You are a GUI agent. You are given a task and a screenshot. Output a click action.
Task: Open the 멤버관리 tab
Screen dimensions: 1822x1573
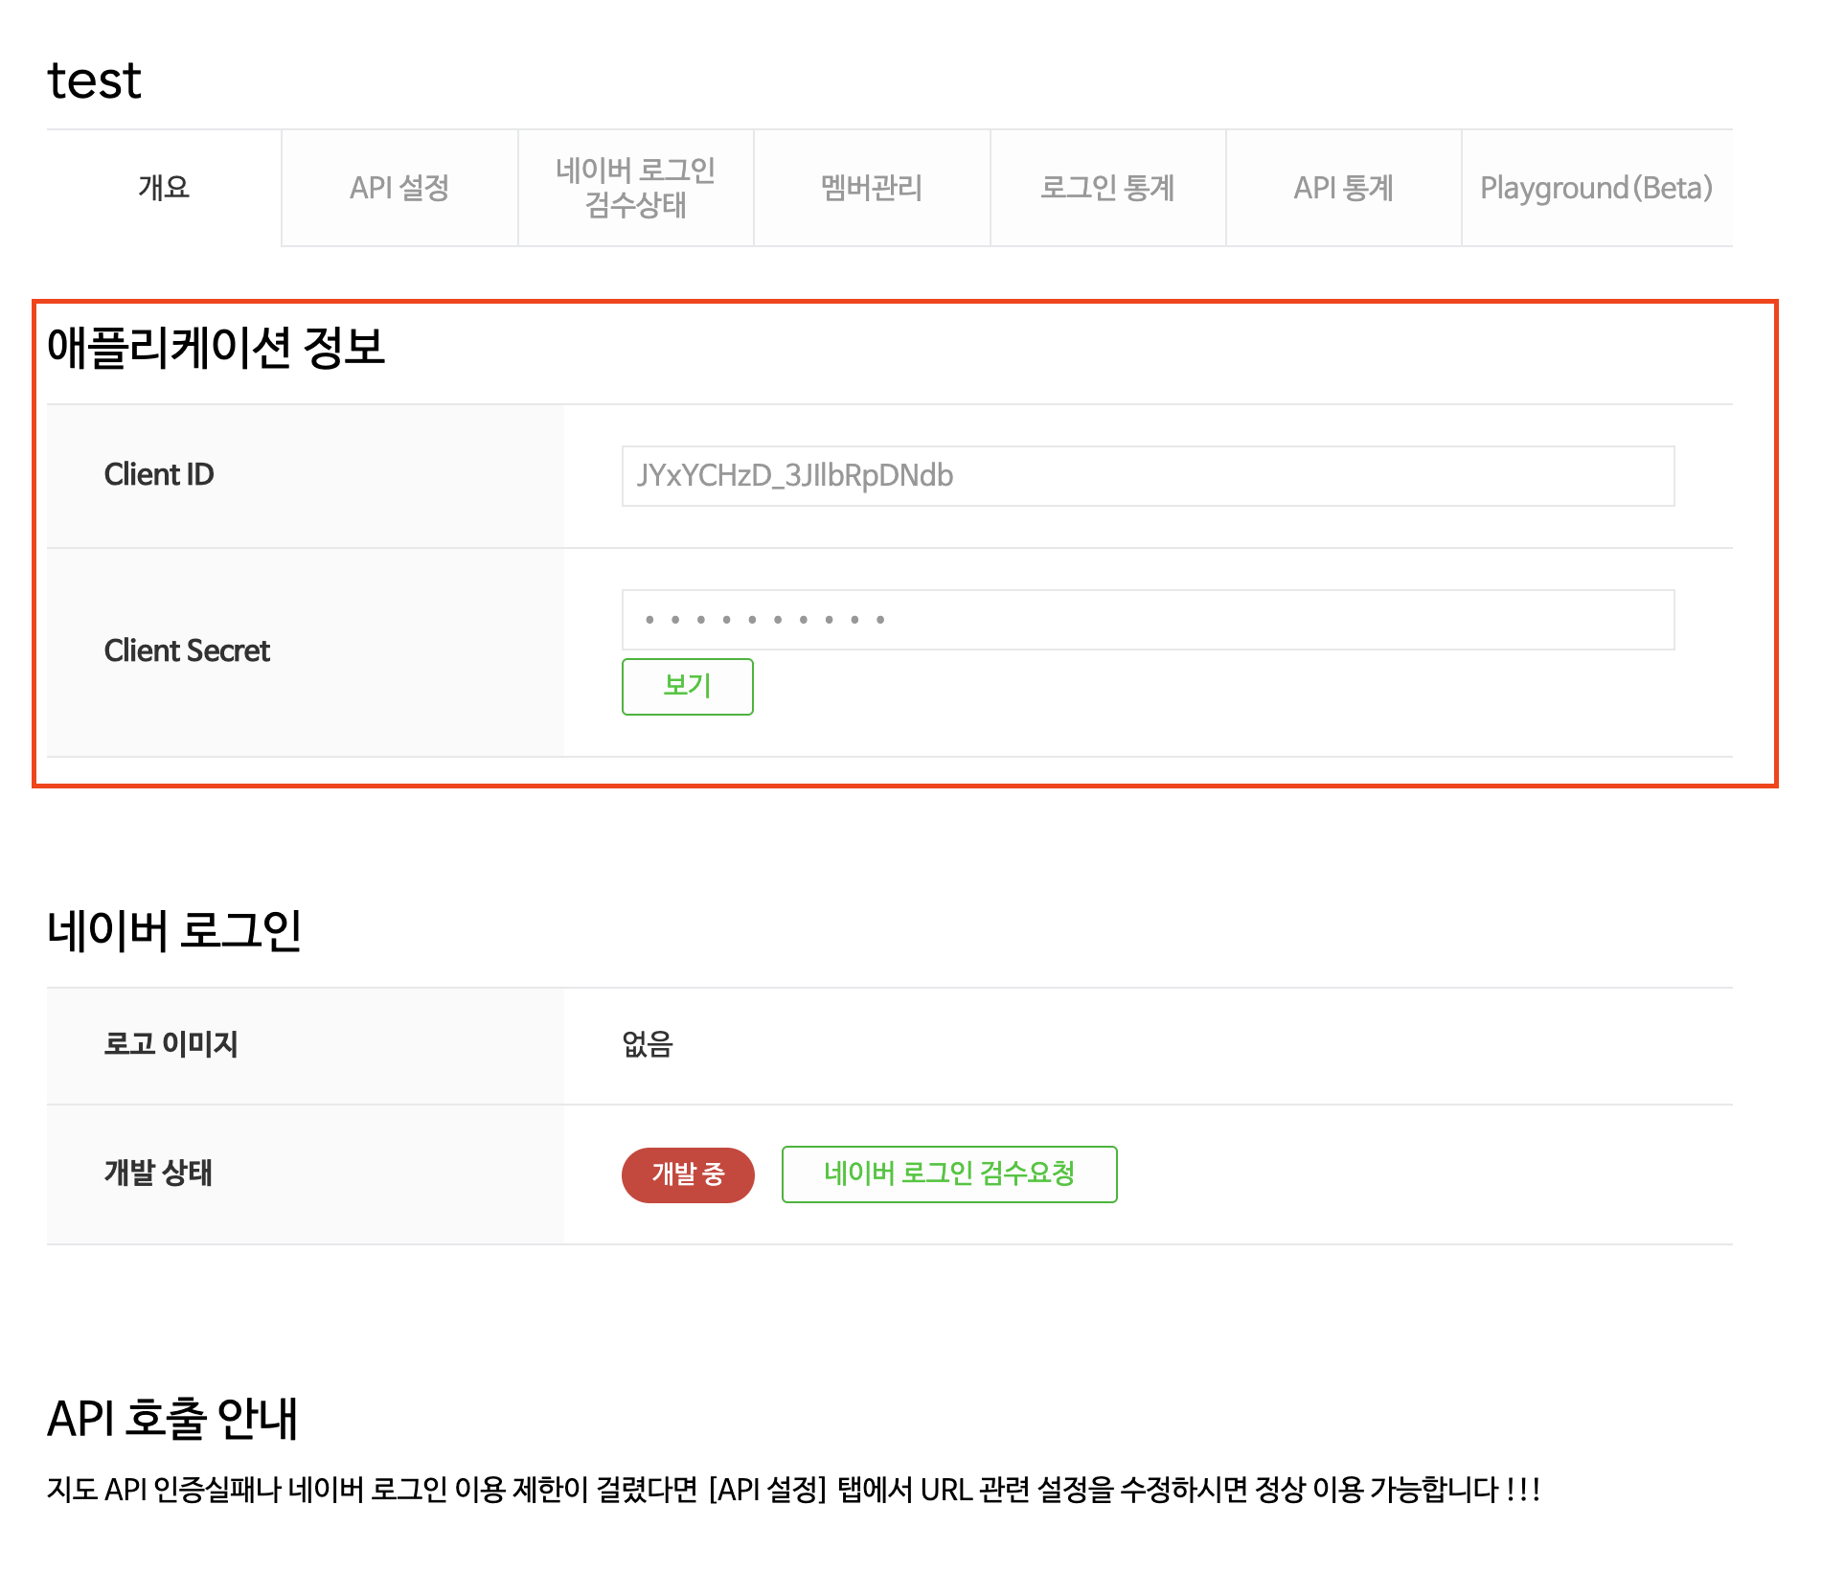[x=872, y=188]
